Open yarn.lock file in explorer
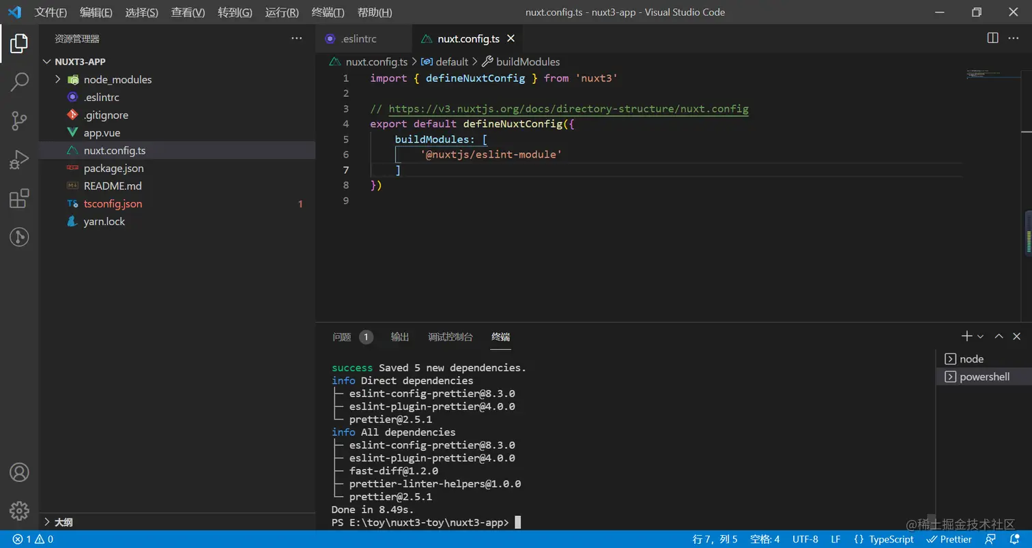This screenshot has width=1032, height=548. (x=177, y=221)
